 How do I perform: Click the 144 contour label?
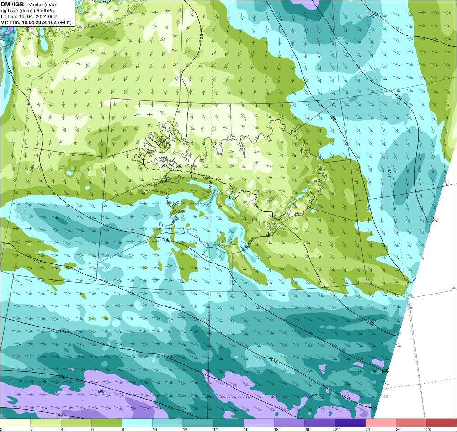pyautogui.click(x=63, y=332)
